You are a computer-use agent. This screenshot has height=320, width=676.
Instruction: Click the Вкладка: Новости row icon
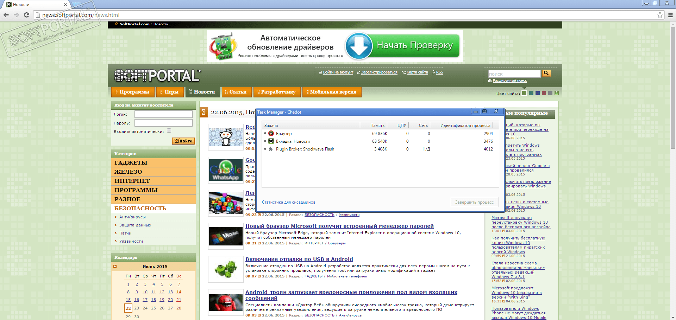[x=271, y=141]
